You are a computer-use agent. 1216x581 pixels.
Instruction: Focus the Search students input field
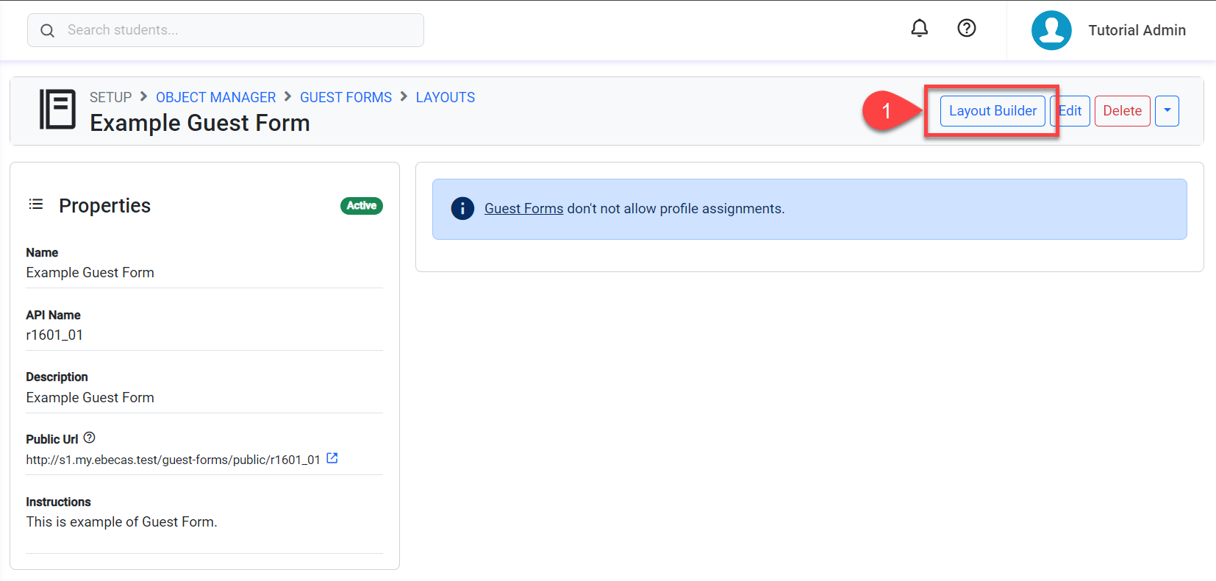click(x=235, y=30)
